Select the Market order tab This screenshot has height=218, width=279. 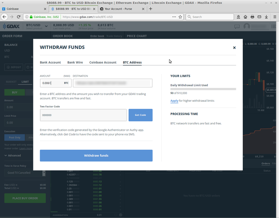(x=11, y=82)
